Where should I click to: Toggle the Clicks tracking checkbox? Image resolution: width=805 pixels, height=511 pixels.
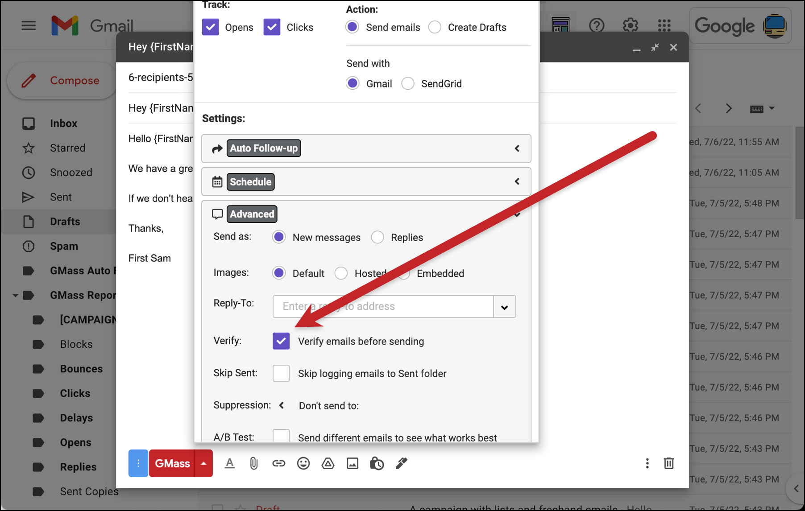click(272, 27)
